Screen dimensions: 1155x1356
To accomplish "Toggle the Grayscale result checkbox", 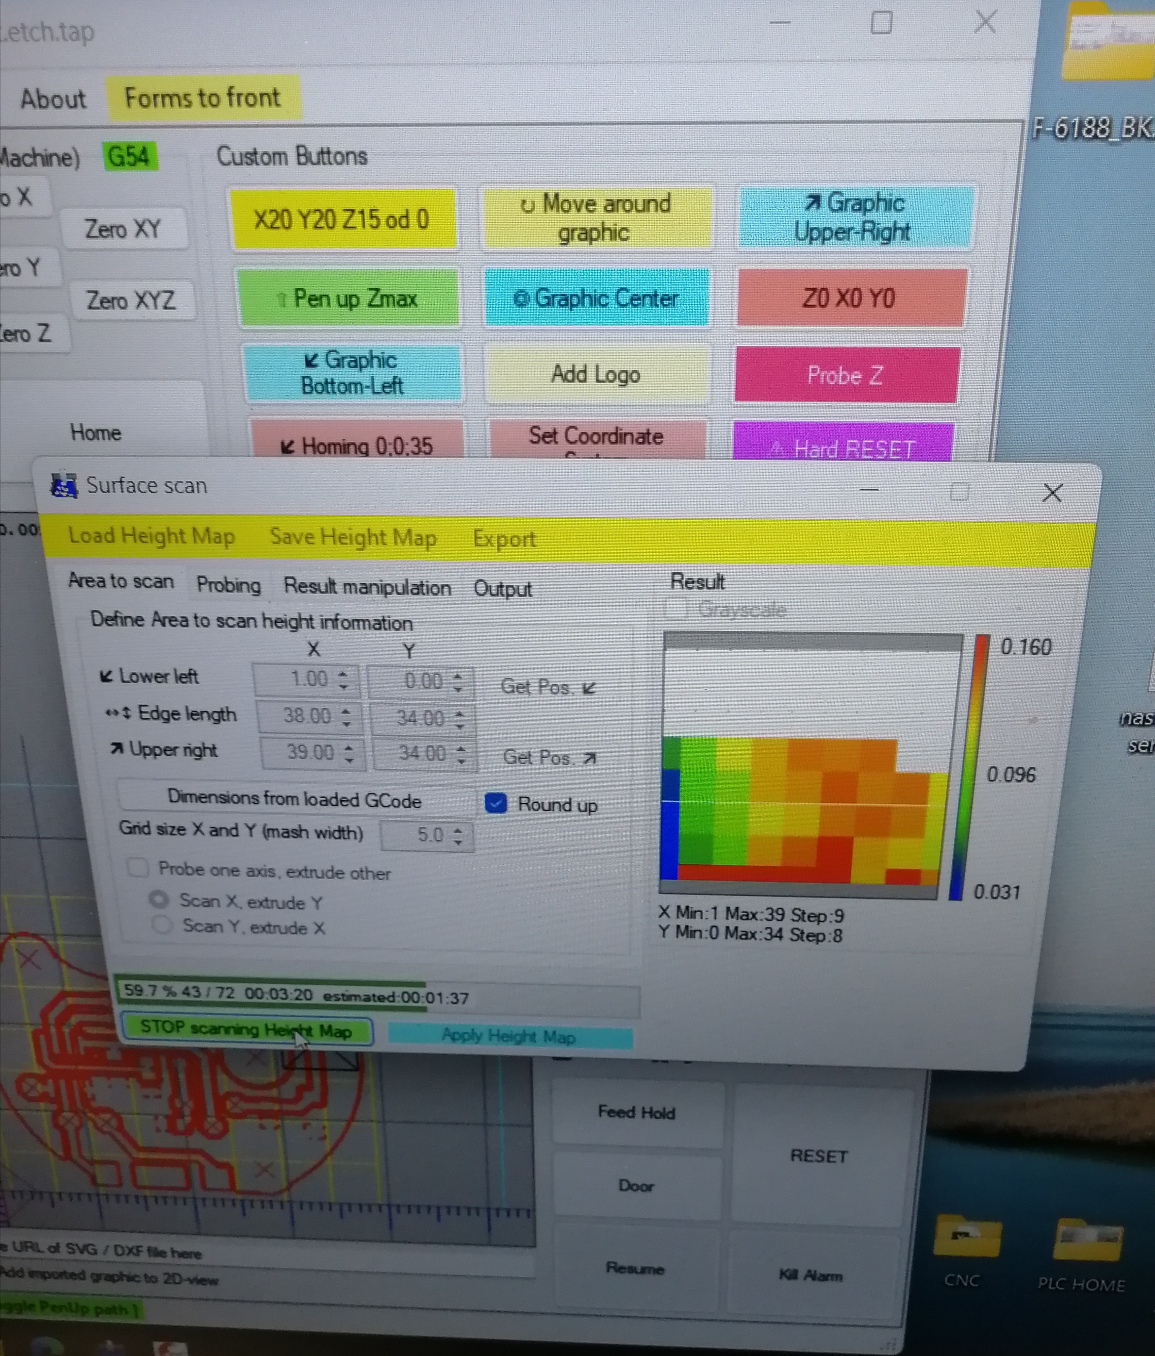I will point(676,608).
